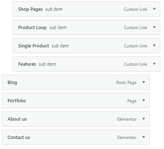Select the Contact us menu item
Screen dimensions: 164x149
[76, 137]
